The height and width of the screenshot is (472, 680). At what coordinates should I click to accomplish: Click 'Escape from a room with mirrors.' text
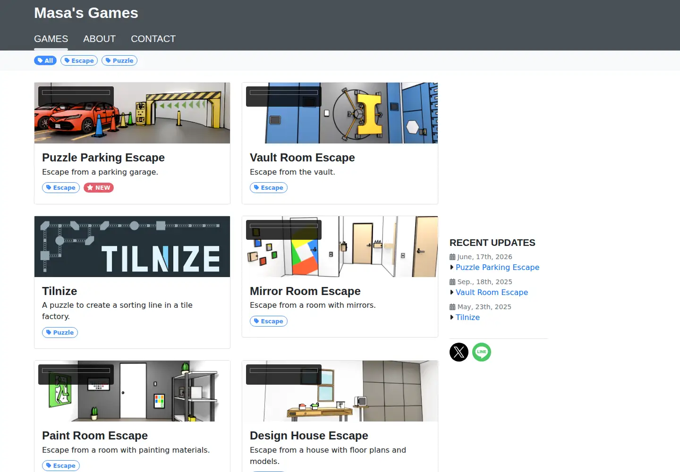[313, 305]
